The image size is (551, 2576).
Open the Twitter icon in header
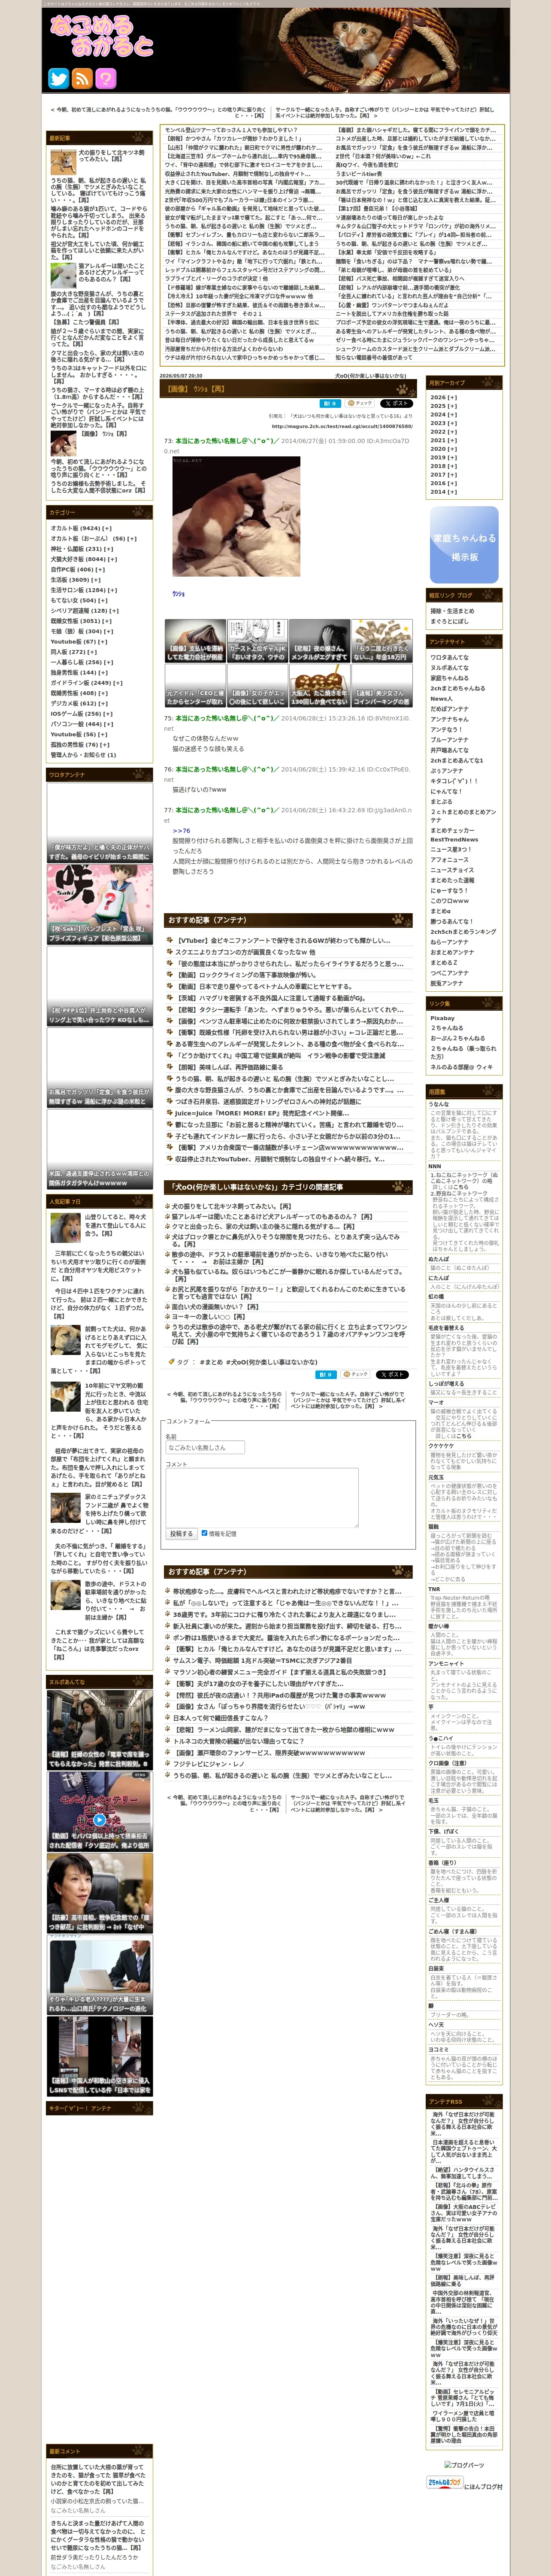point(58,78)
